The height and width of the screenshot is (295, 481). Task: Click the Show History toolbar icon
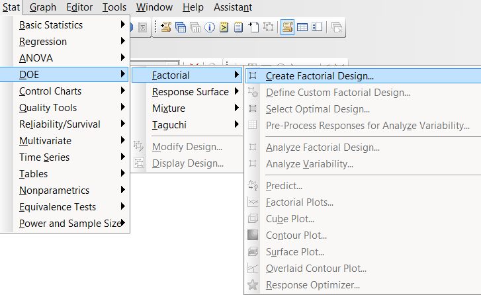pos(224,27)
